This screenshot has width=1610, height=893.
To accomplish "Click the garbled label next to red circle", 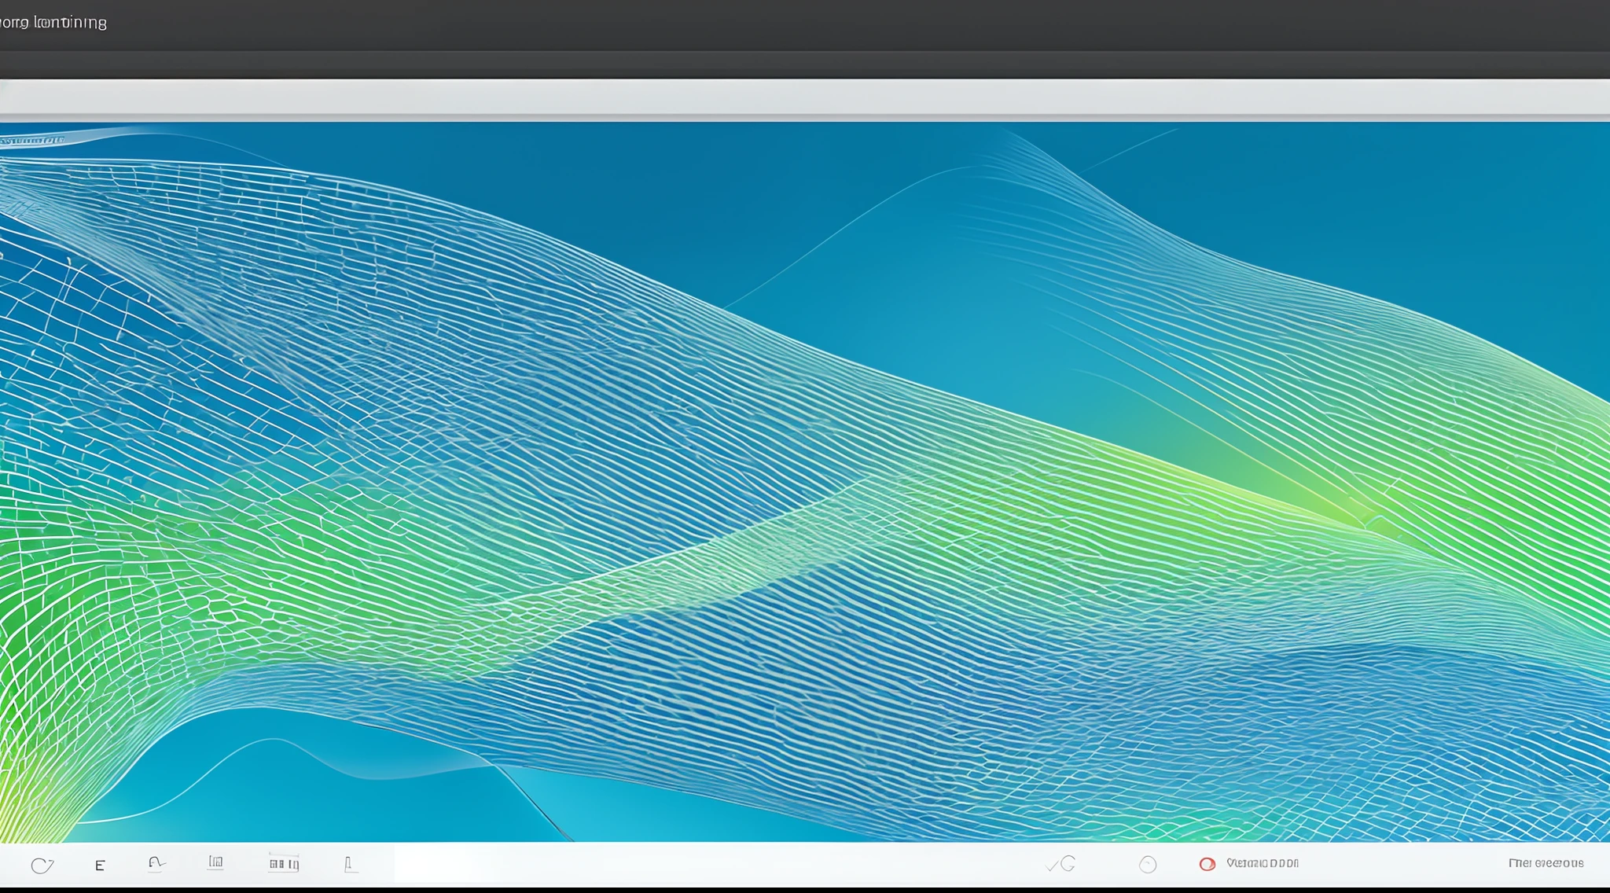I will click(x=1263, y=863).
